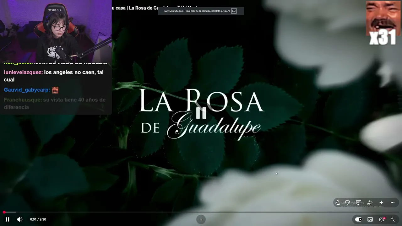The image size is (402, 226).
Task: Click the large pause symbol in video center
Action: click(201, 113)
